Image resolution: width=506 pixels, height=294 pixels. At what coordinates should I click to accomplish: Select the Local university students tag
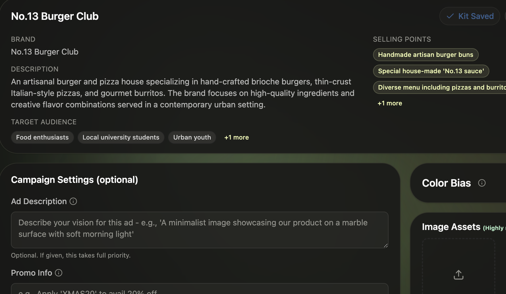(x=121, y=138)
